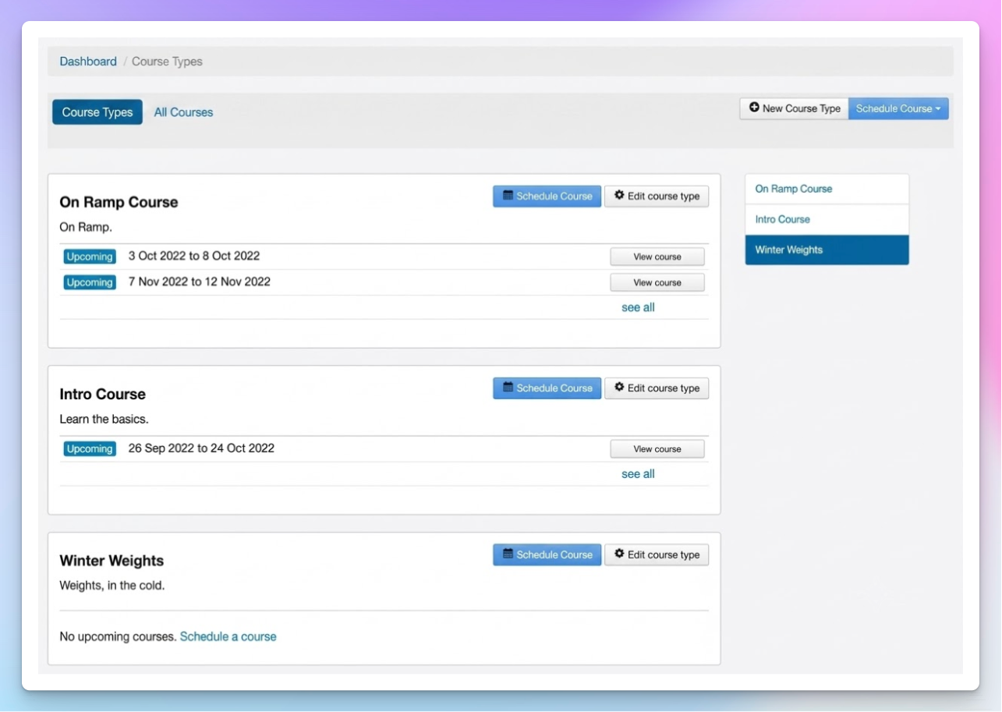Click the date text 7 Nov 2022 to 12 Nov 2022
This screenshot has width=1002, height=712.
pyautogui.click(x=200, y=282)
